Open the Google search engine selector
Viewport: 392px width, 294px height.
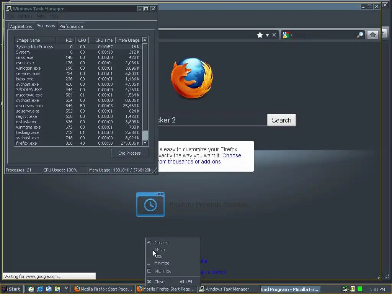(287, 35)
